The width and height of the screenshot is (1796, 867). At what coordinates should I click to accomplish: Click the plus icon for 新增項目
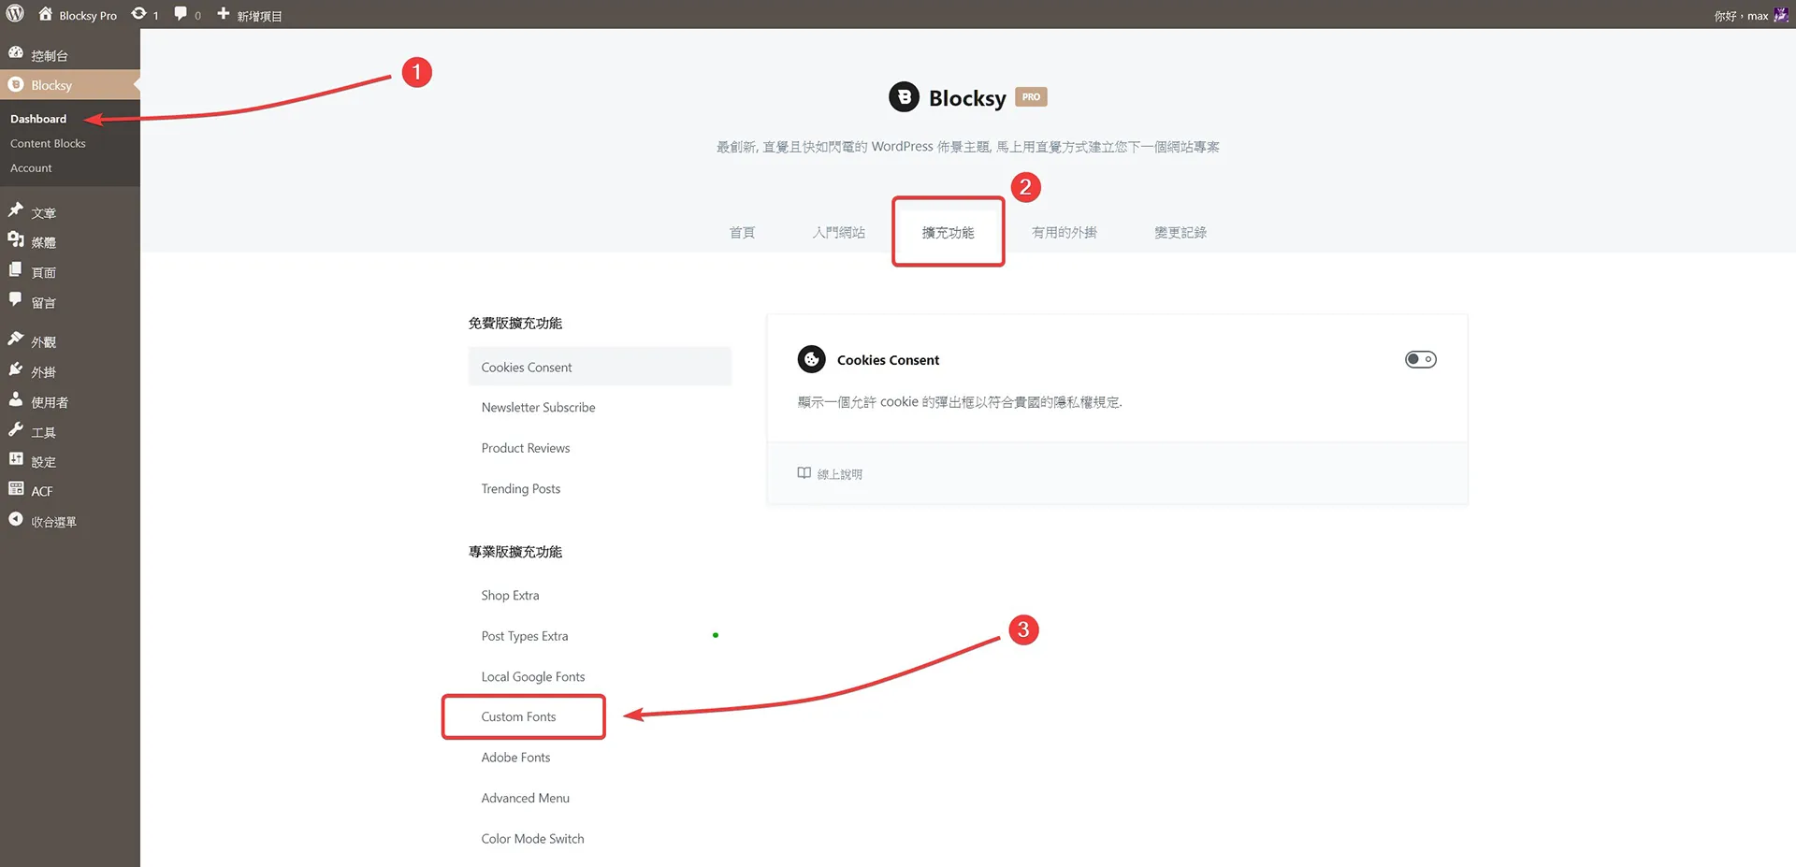223,14
